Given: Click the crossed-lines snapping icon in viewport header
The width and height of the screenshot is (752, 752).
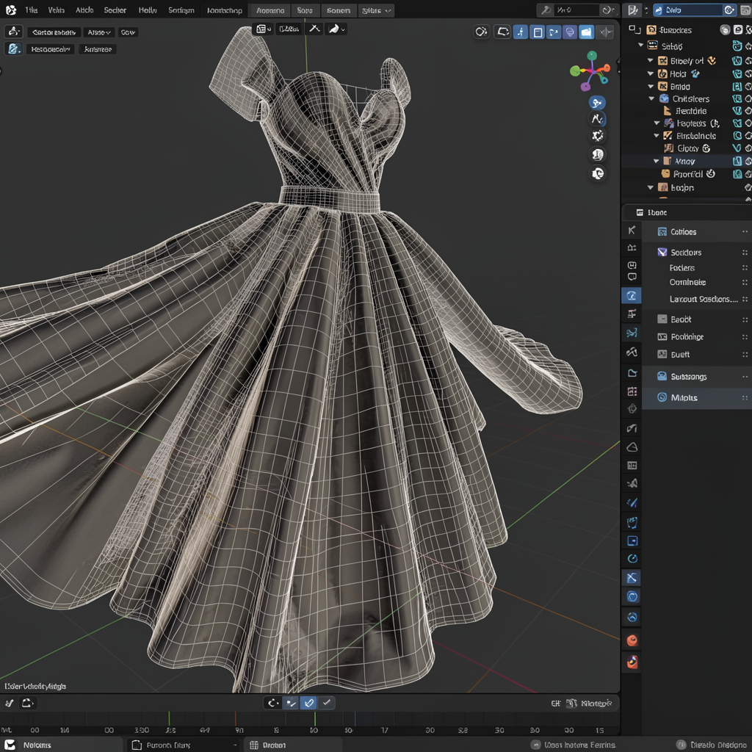Looking at the screenshot, I should click(x=314, y=29).
